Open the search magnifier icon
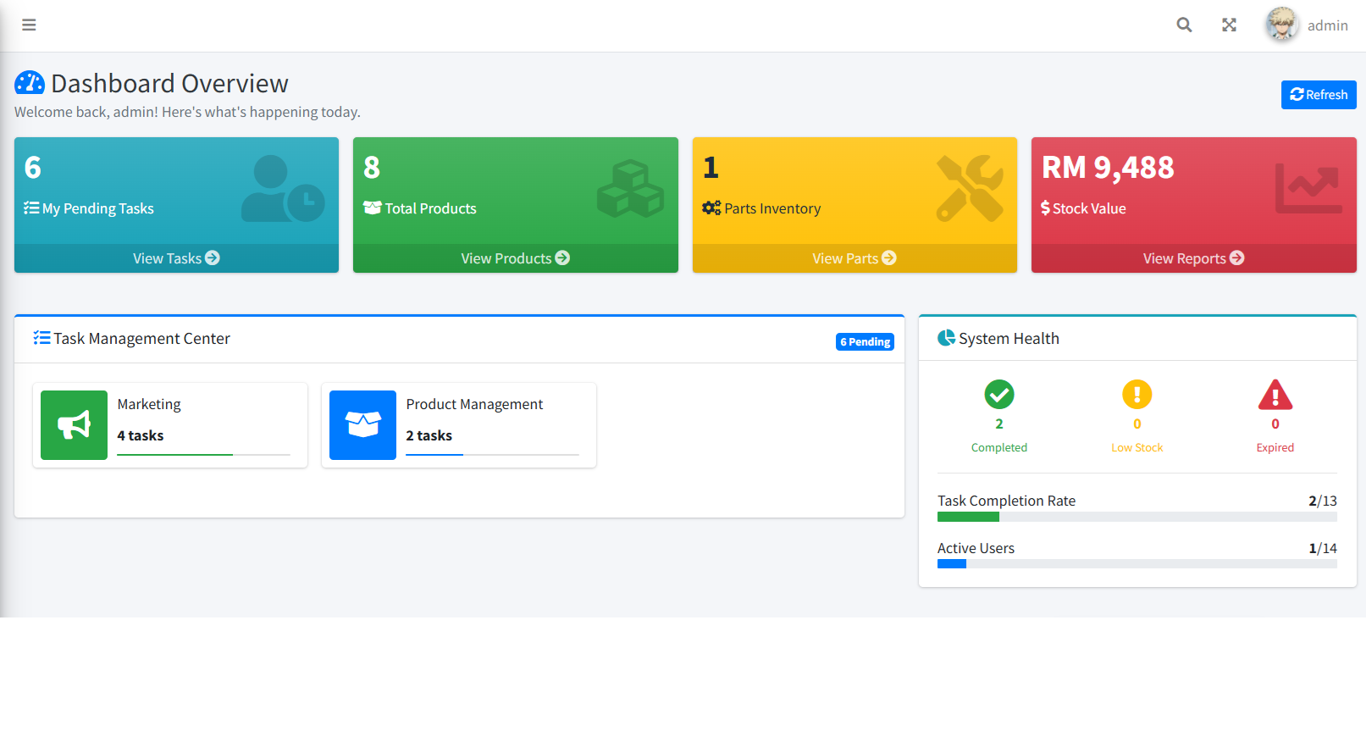This screenshot has width=1366, height=731. coord(1184,25)
